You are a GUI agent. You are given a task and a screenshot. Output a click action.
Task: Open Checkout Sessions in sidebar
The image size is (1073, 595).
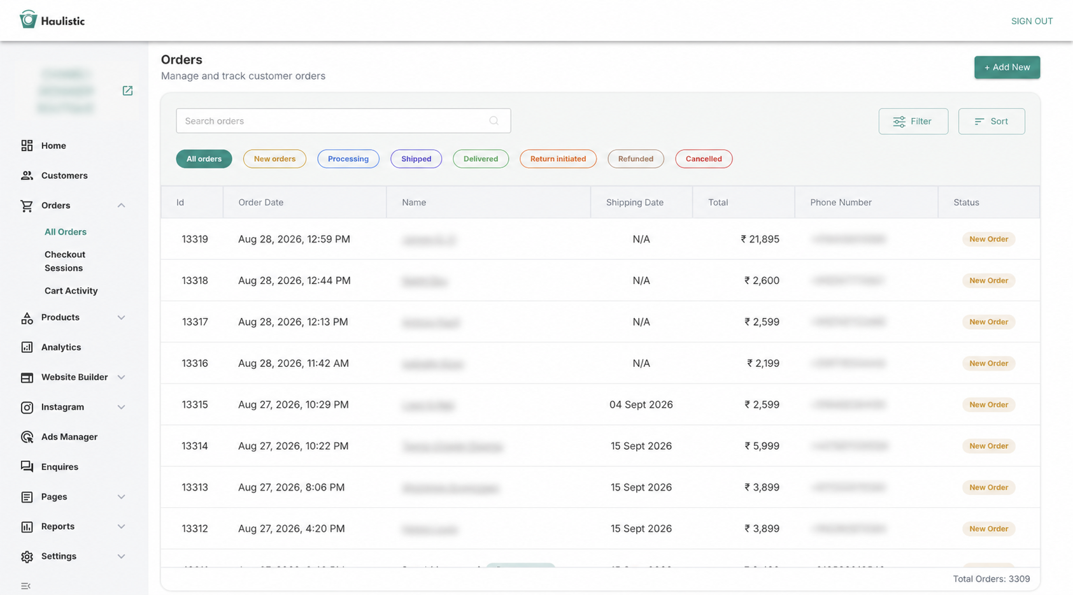pos(65,261)
